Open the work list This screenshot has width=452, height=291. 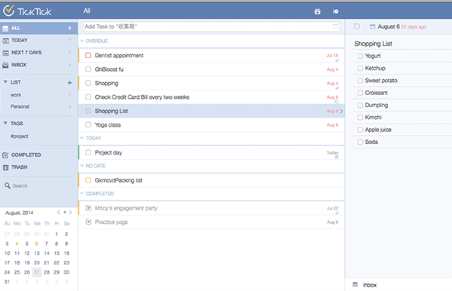click(38, 95)
